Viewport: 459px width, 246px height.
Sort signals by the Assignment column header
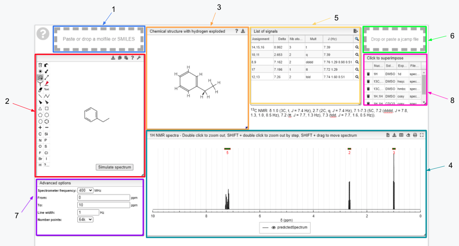(x=262, y=39)
